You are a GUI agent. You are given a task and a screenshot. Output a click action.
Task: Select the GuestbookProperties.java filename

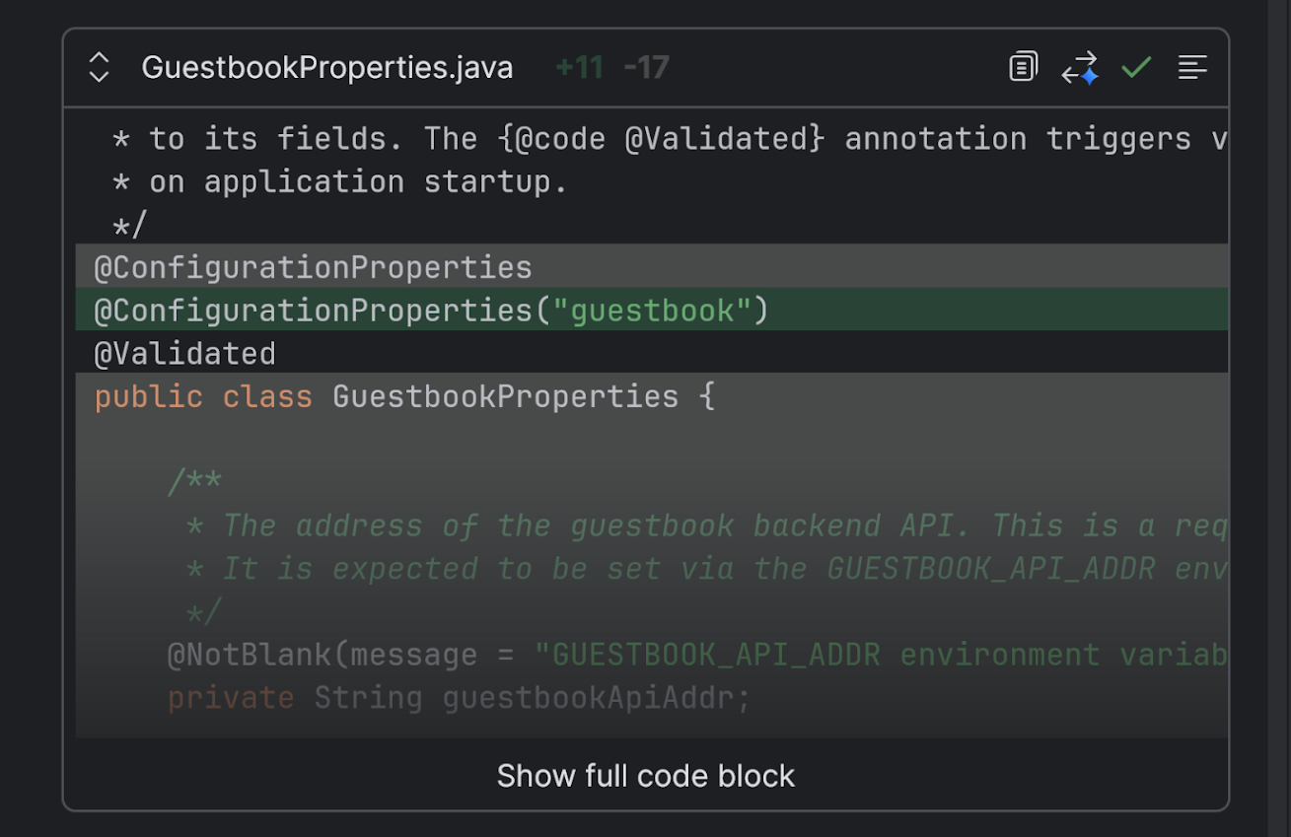pos(327,67)
